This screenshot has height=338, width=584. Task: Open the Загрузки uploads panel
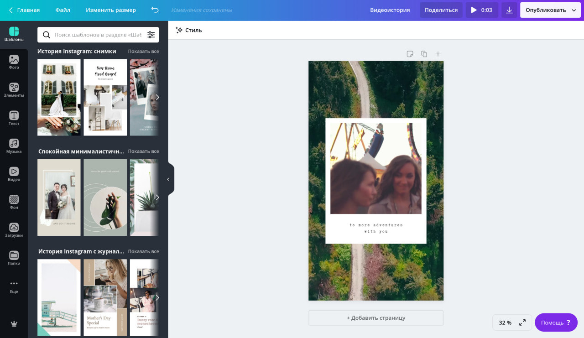point(14,230)
